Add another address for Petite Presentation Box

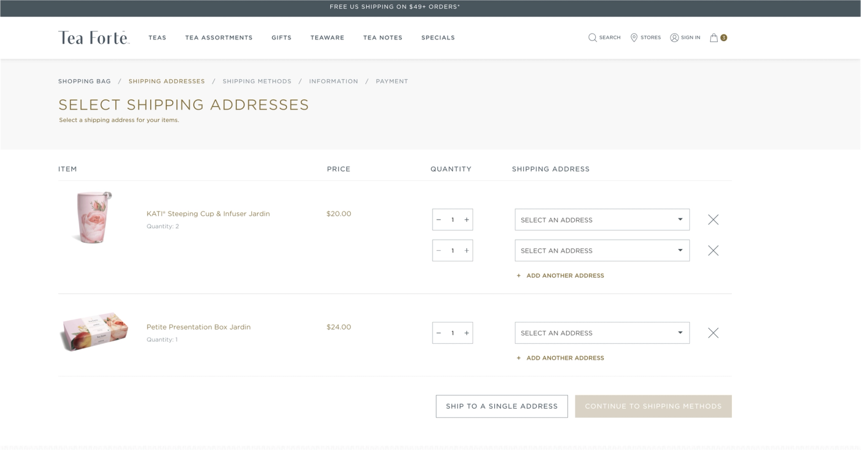pyautogui.click(x=560, y=358)
